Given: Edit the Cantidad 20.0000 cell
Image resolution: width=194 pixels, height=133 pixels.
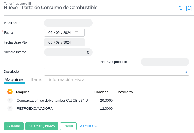Looking at the screenshot, I should (104, 100).
